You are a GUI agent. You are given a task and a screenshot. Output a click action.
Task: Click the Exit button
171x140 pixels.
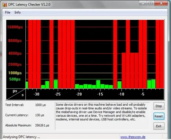click(159, 126)
